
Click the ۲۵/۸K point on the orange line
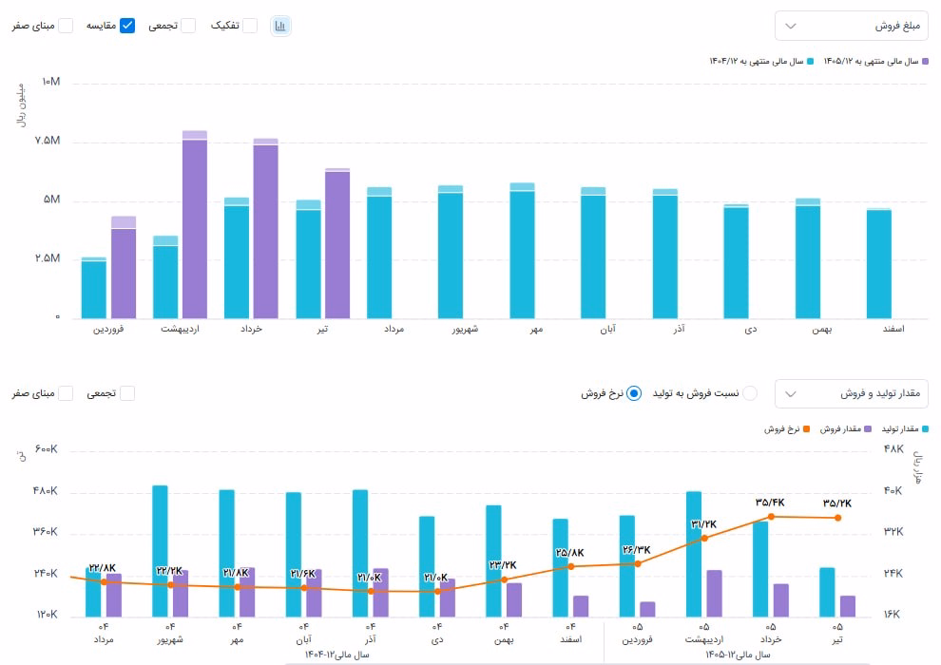point(570,566)
